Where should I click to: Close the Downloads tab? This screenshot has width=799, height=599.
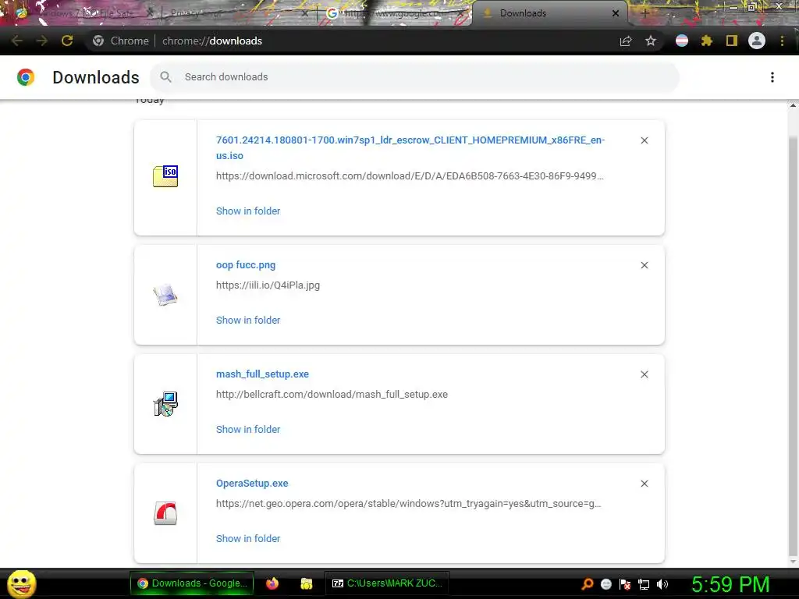[x=616, y=13]
